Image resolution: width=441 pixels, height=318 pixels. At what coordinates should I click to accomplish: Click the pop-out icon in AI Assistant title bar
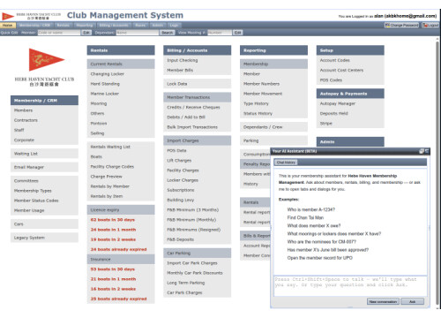tap(422, 151)
